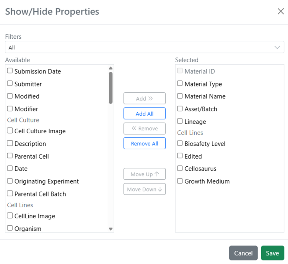Check the Cellosaurus checkbox
Image resolution: width=288 pixels, height=264 pixels.
point(180,168)
